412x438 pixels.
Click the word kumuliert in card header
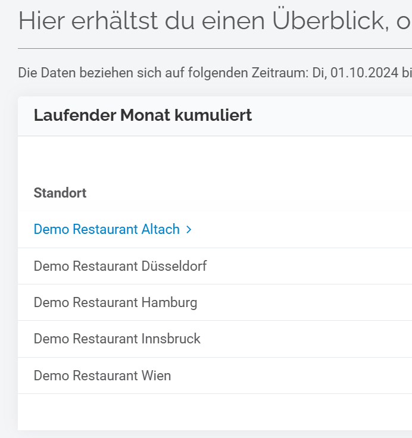[x=213, y=115]
